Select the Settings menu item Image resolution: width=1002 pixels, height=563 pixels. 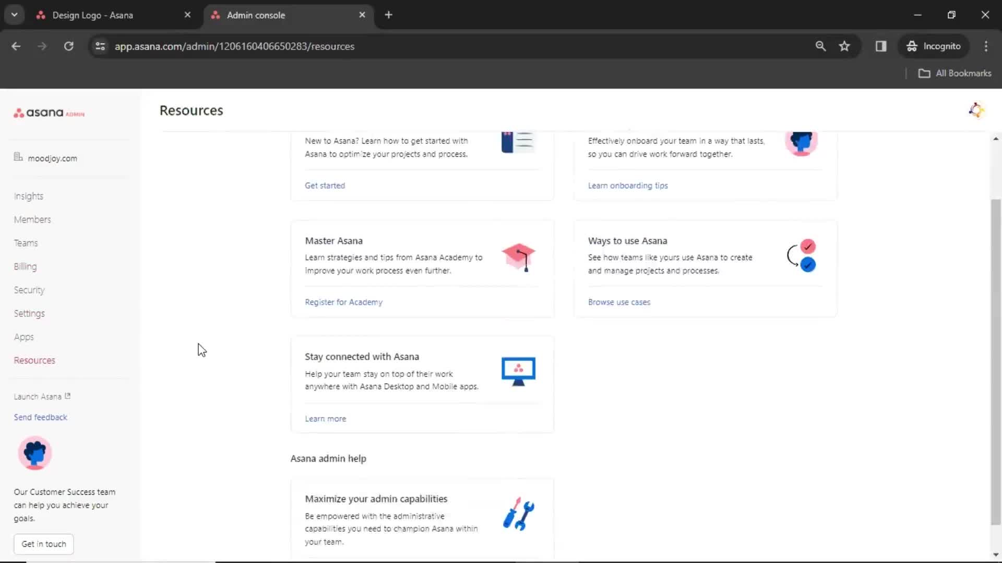(29, 313)
